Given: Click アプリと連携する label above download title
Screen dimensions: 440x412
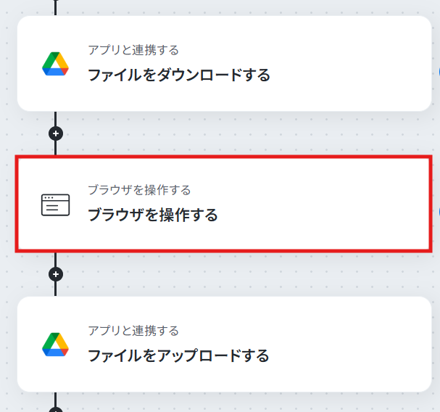Looking at the screenshot, I should tap(133, 50).
